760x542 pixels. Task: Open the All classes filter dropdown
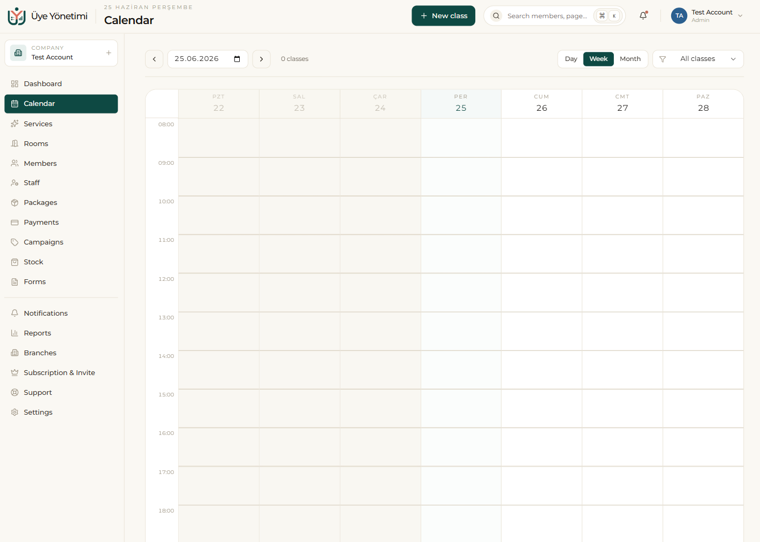pos(698,59)
